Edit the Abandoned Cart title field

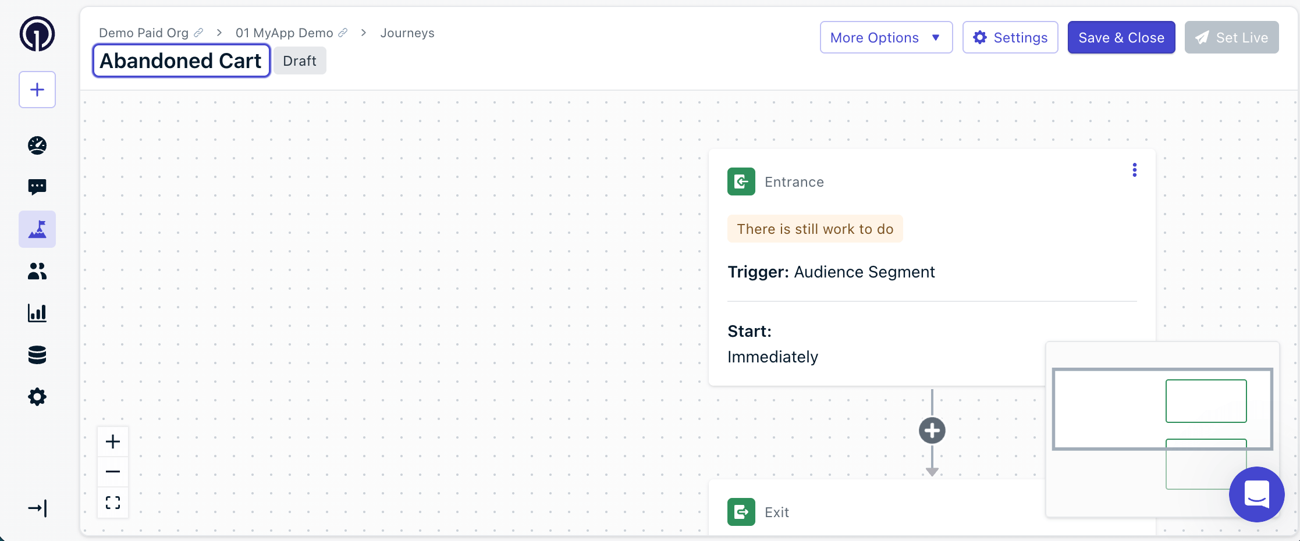point(181,61)
